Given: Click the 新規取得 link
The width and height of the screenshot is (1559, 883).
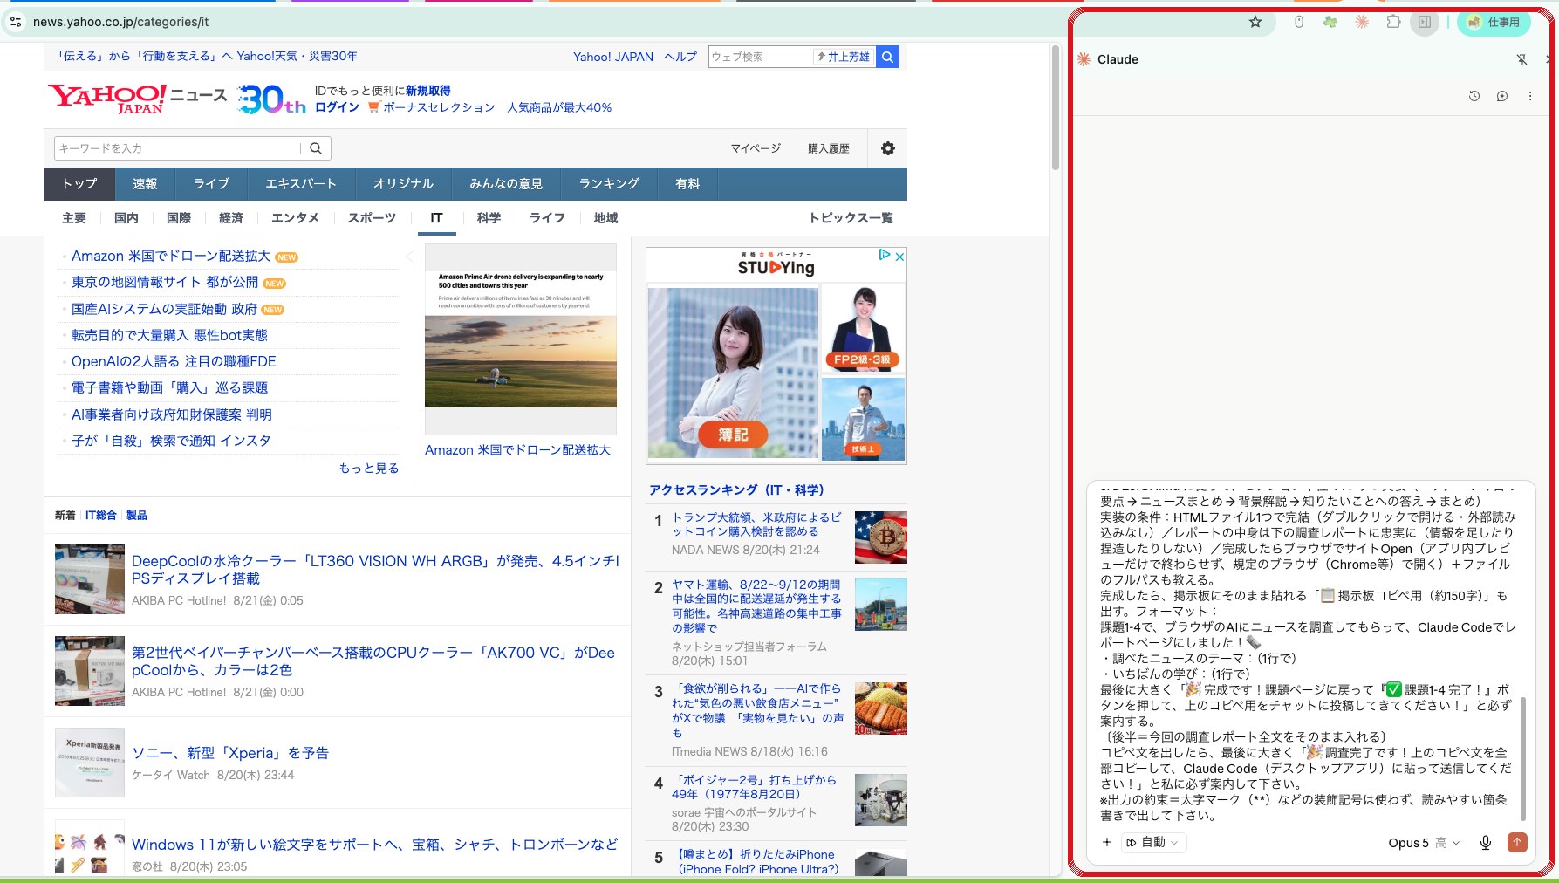Looking at the screenshot, I should (x=428, y=91).
